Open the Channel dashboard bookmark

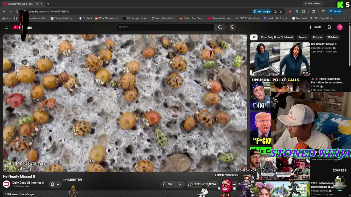pos(220,18)
